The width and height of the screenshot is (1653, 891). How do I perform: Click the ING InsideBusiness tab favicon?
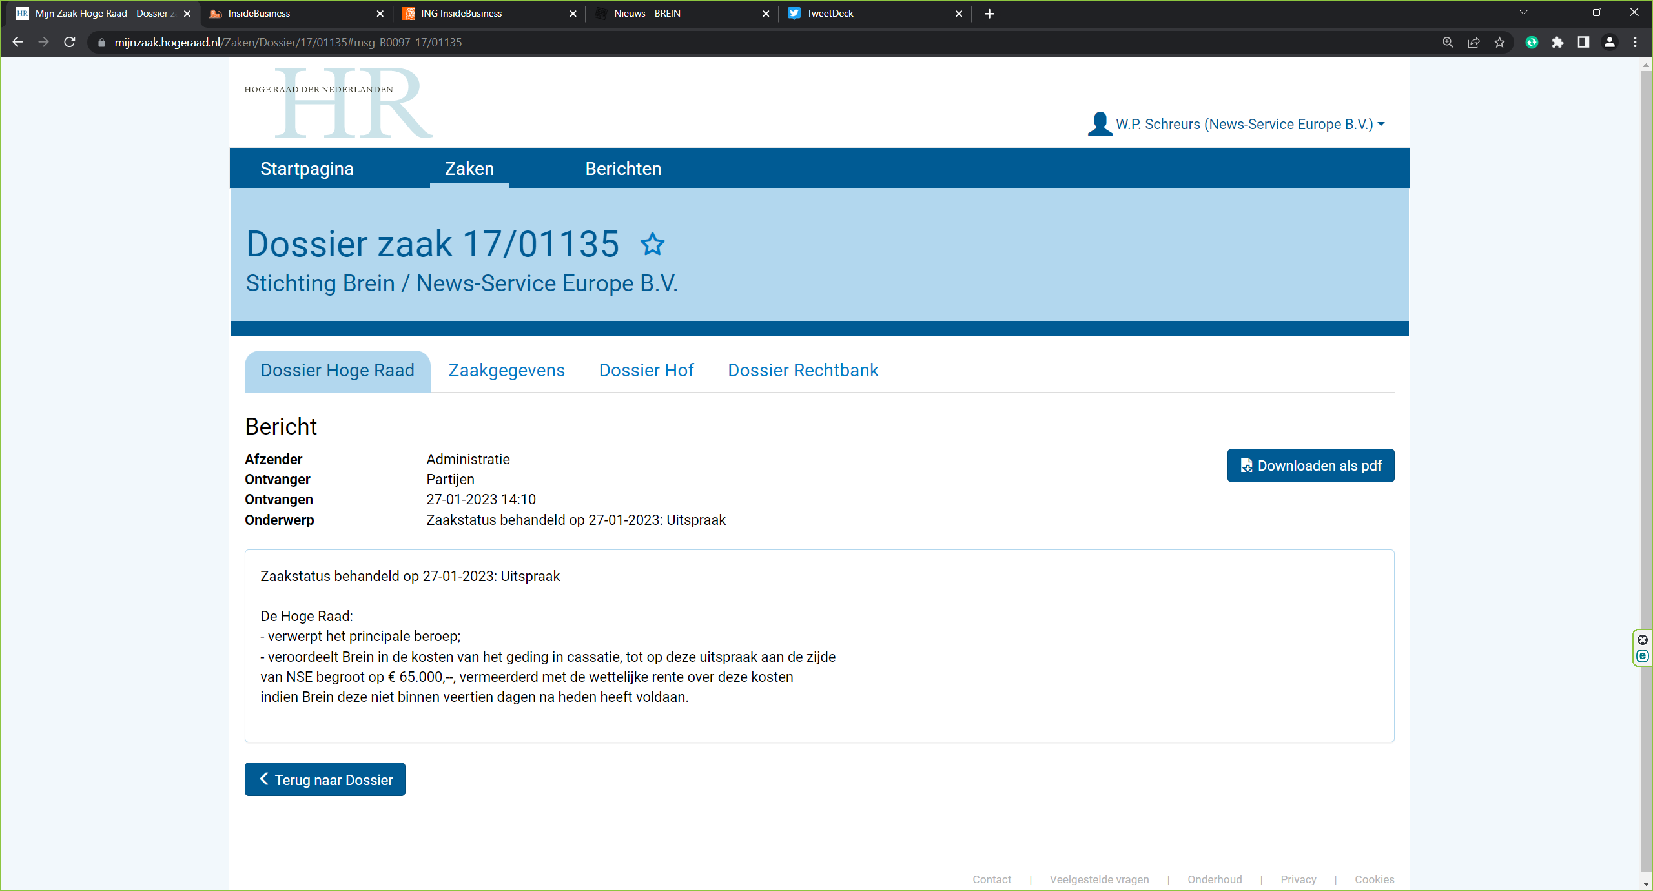pyautogui.click(x=409, y=14)
